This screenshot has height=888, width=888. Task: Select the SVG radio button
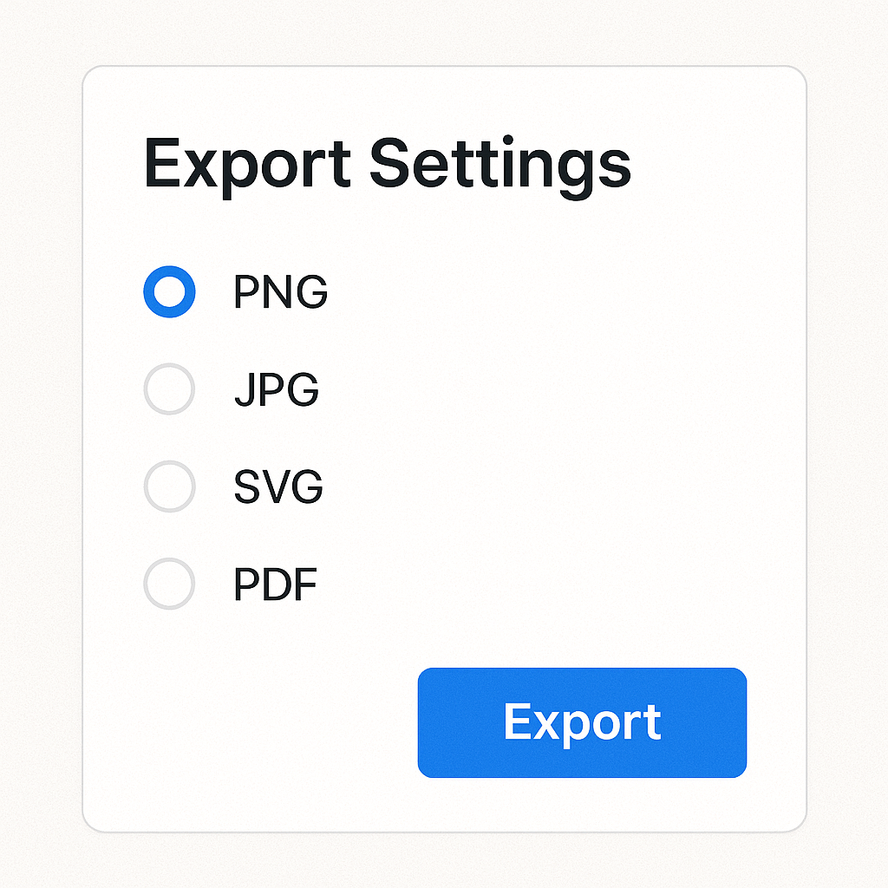[x=169, y=486]
